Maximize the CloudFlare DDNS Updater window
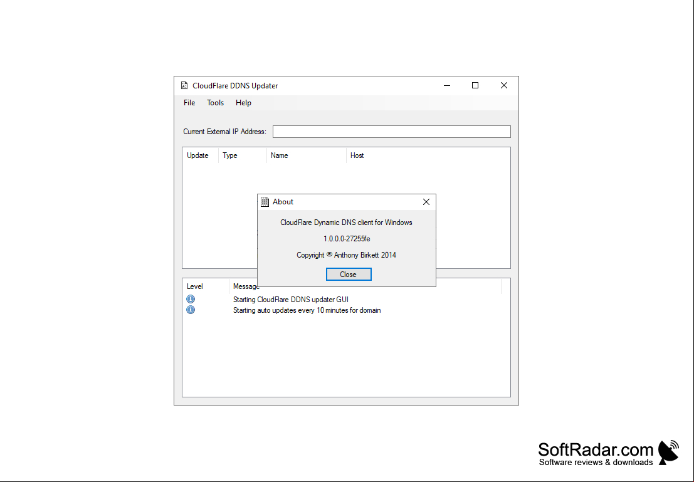Viewport: 694px width, 482px height. [475, 85]
